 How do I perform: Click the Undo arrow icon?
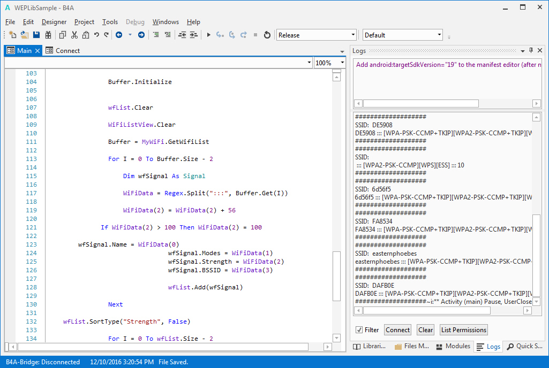tap(96, 35)
